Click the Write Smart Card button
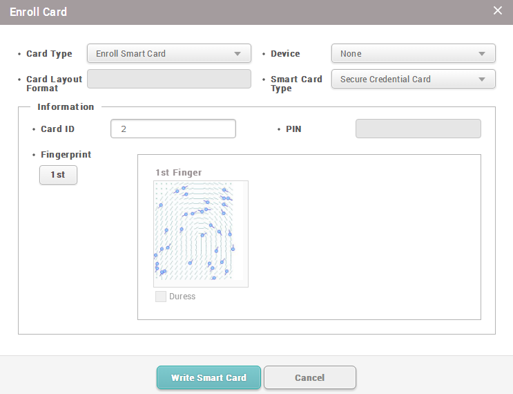The width and height of the screenshot is (513, 394). click(209, 377)
